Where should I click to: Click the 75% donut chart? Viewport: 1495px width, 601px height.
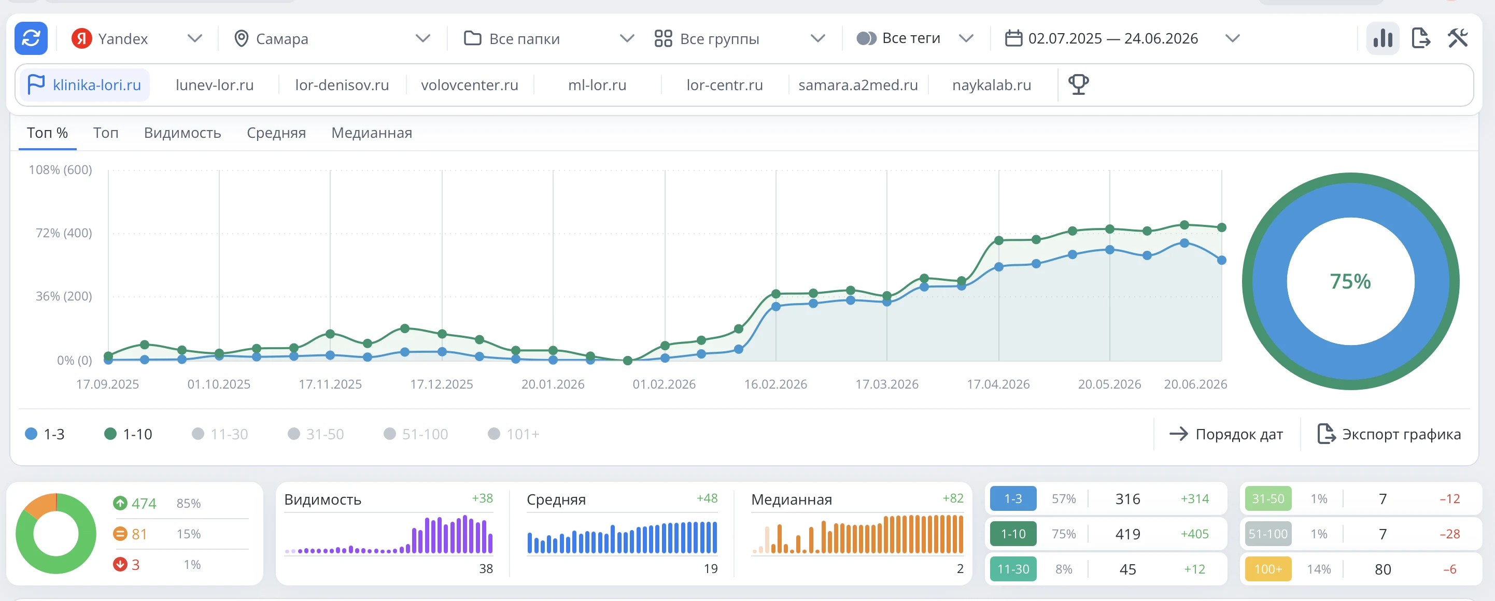(x=1350, y=281)
